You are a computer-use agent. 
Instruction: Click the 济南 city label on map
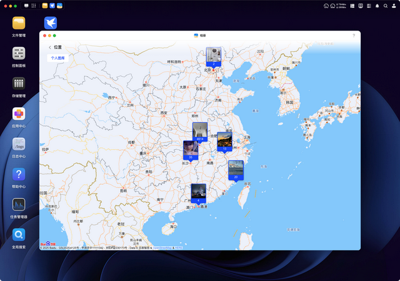(218, 100)
